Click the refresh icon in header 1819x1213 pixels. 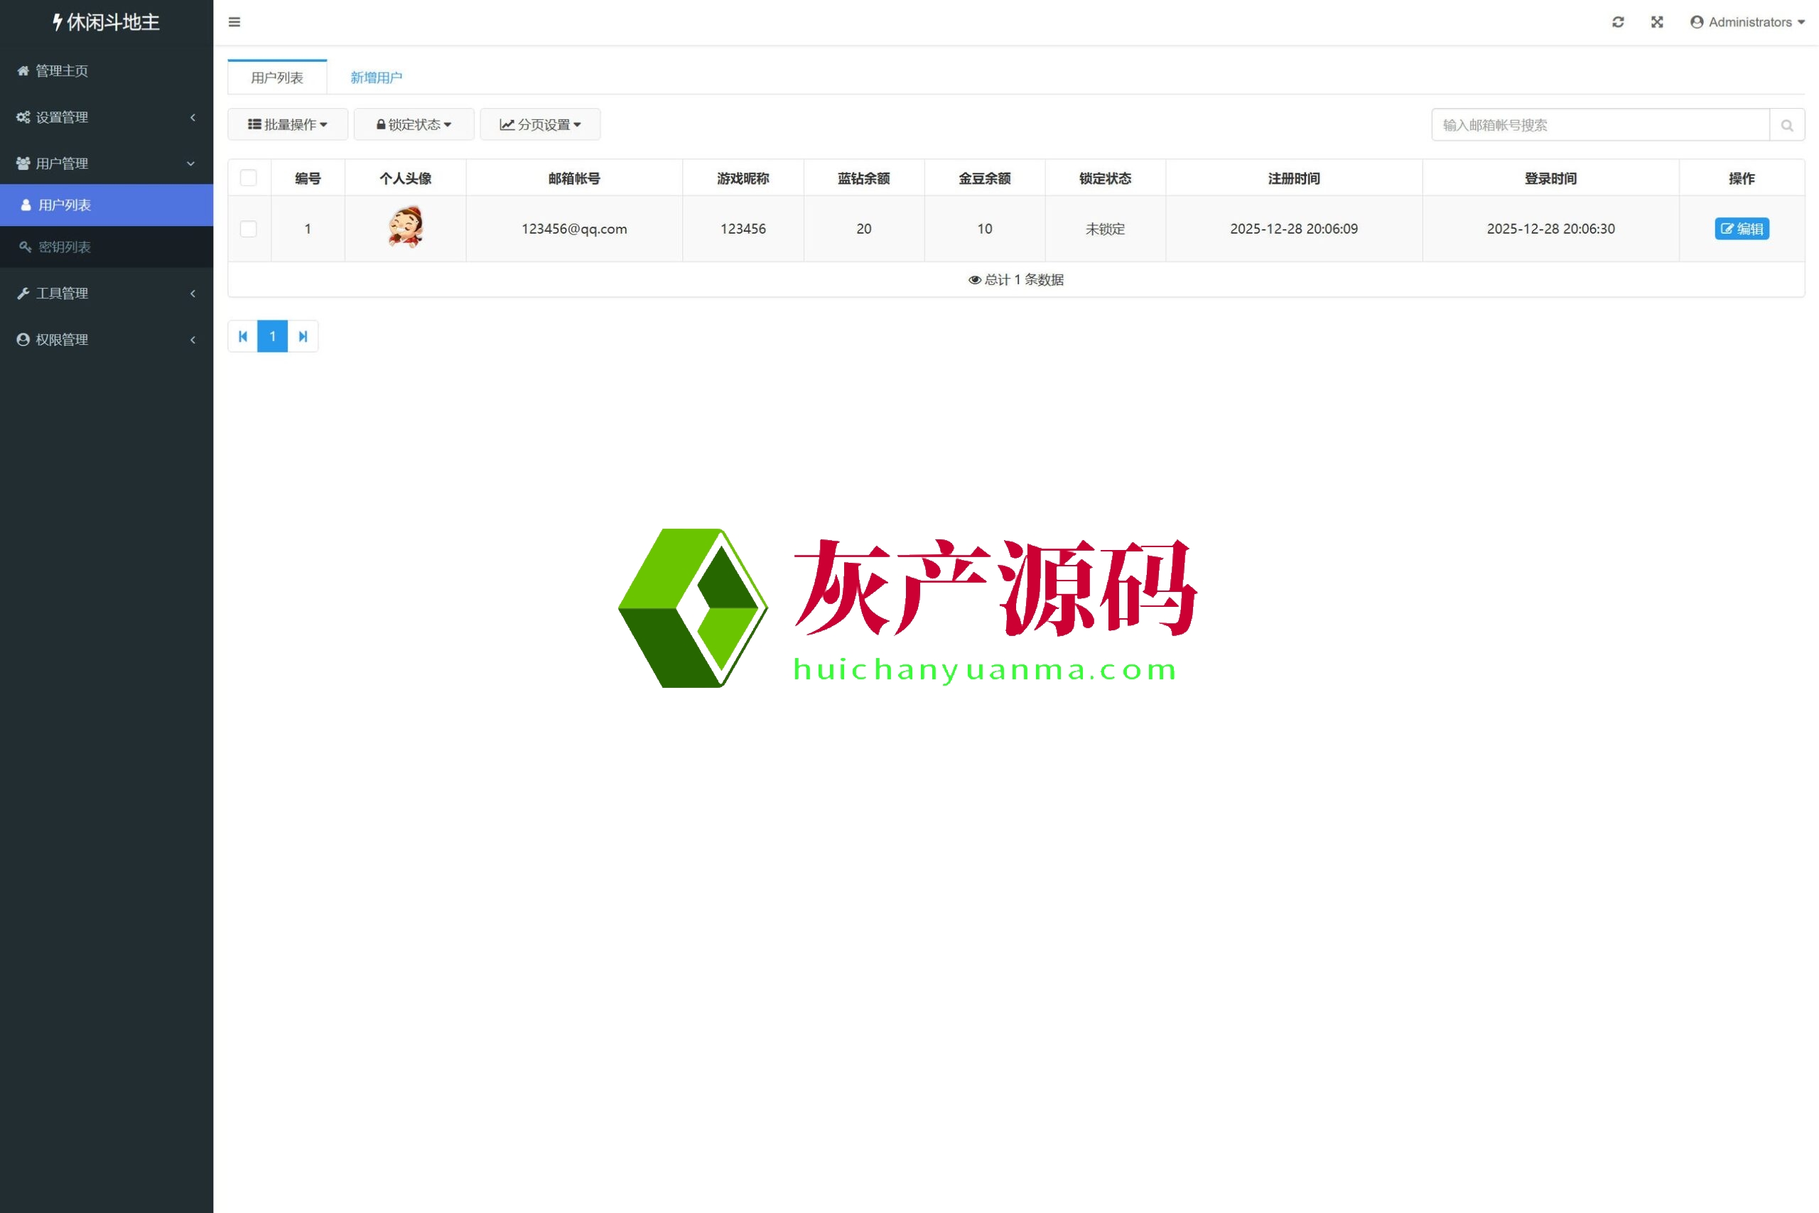click(1617, 21)
